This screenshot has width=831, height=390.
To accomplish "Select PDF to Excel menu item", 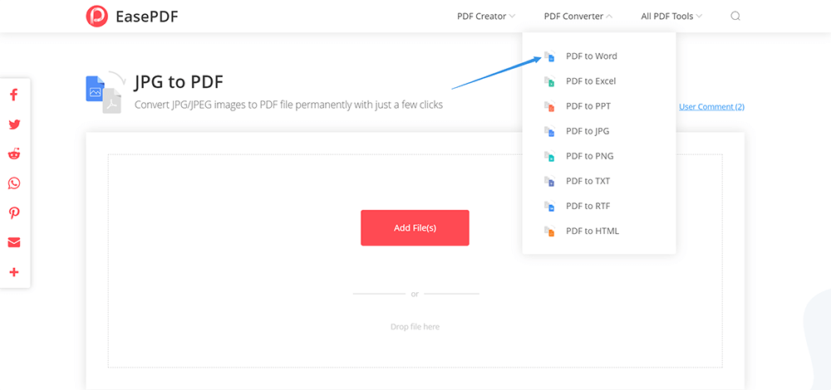I will [x=590, y=81].
